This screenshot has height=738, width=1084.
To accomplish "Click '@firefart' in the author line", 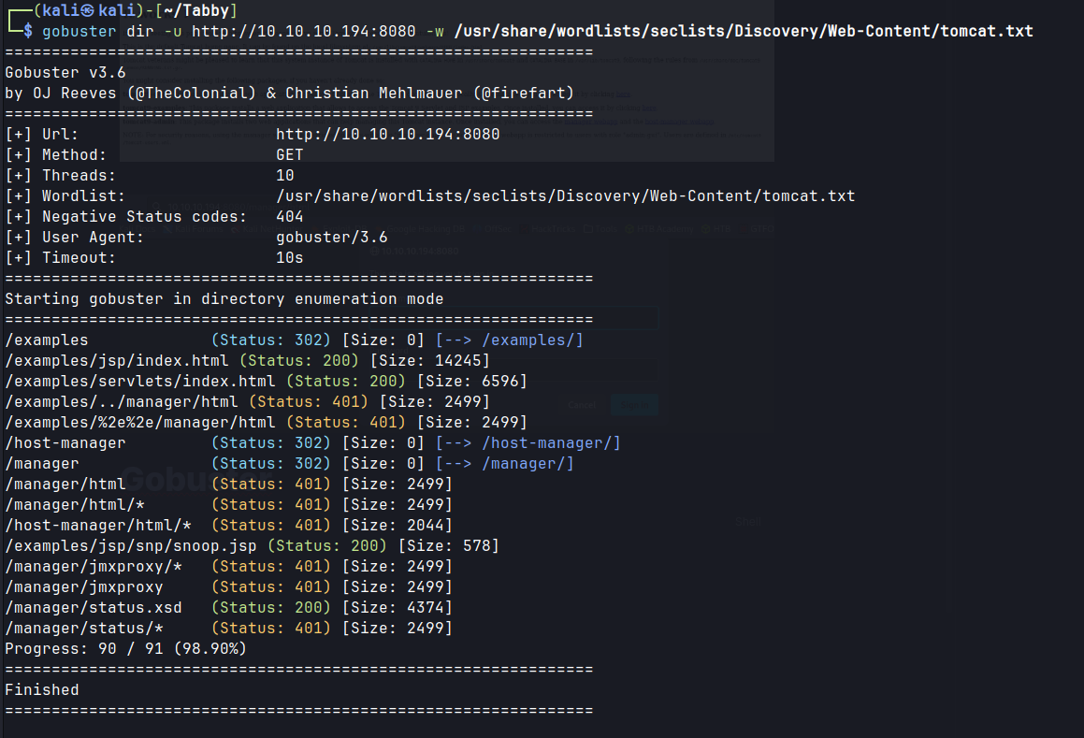I will pyautogui.click(x=524, y=94).
